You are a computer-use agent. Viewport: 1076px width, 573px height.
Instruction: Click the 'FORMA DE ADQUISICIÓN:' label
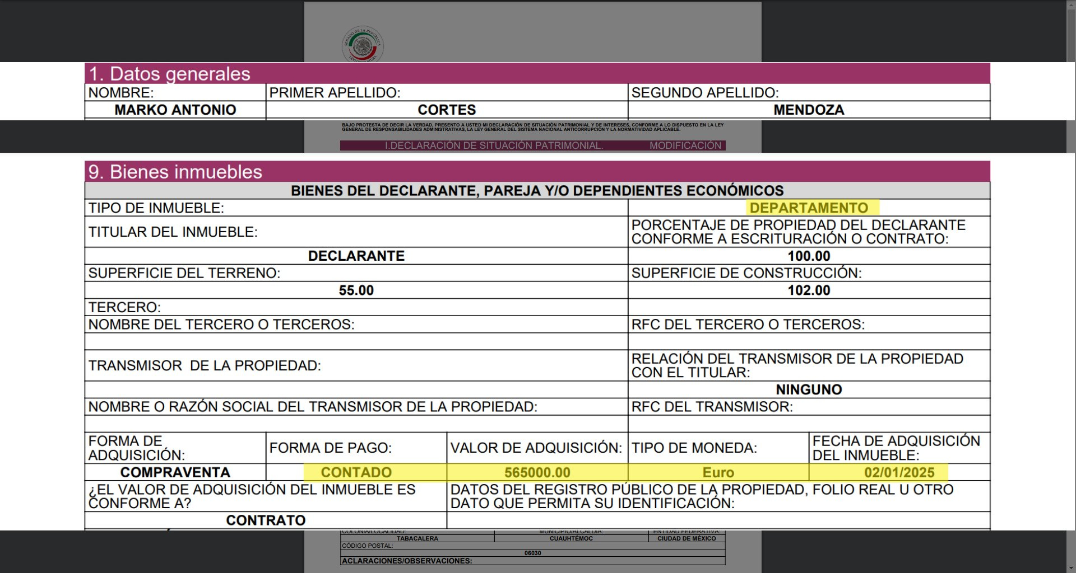click(137, 448)
